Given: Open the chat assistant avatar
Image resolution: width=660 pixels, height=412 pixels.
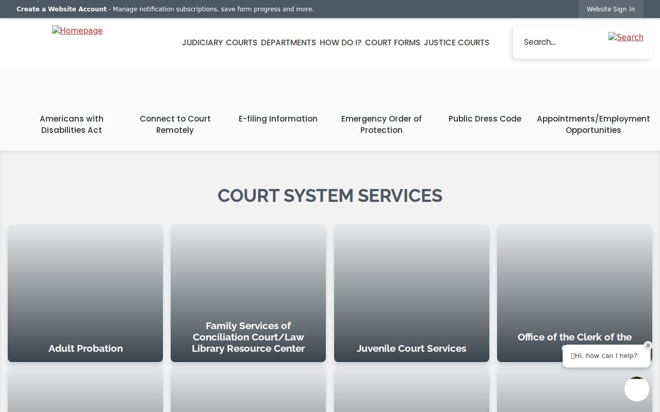Looking at the screenshot, I should (x=637, y=389).
